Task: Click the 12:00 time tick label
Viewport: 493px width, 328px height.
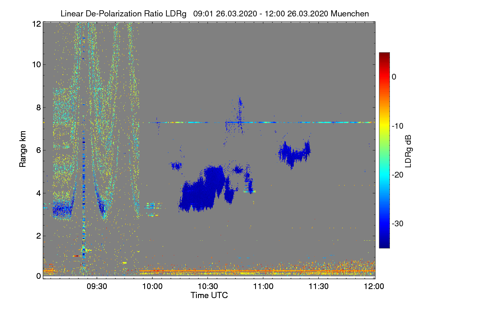Action: point(374,286)
